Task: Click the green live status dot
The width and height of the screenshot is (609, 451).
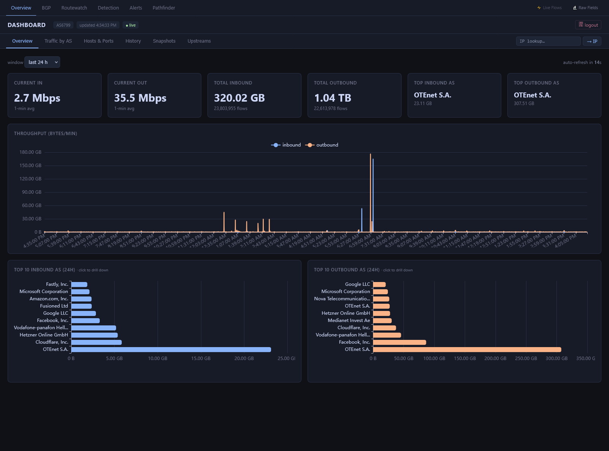Action: pos(127,25)
